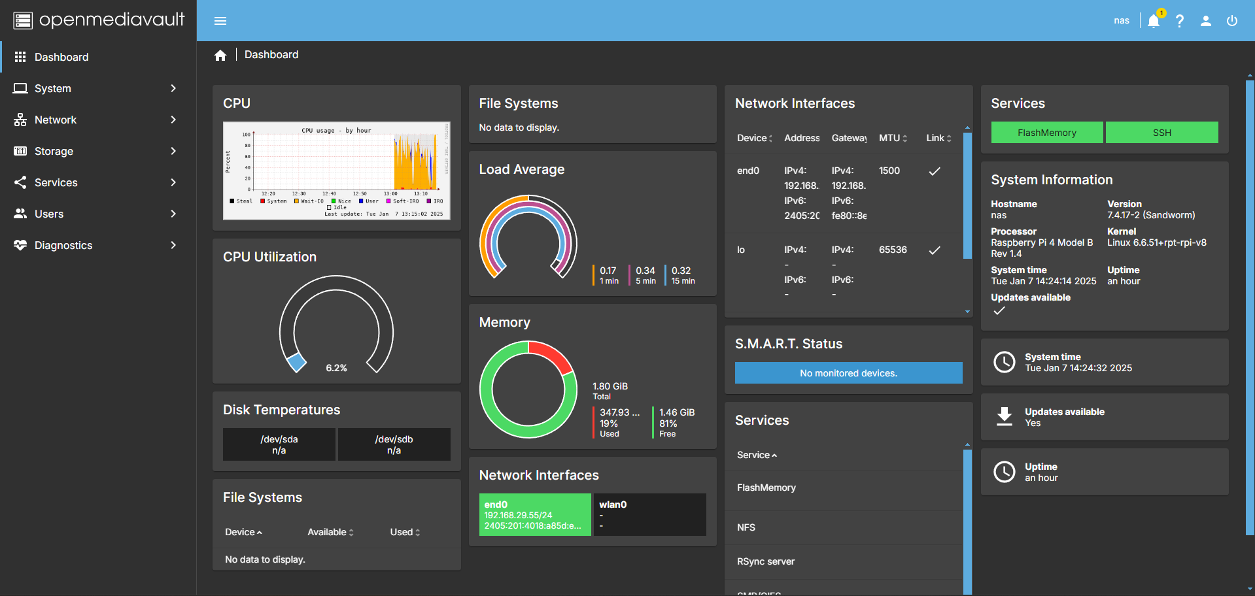Click the end0 network interface tile

(535, 515)
